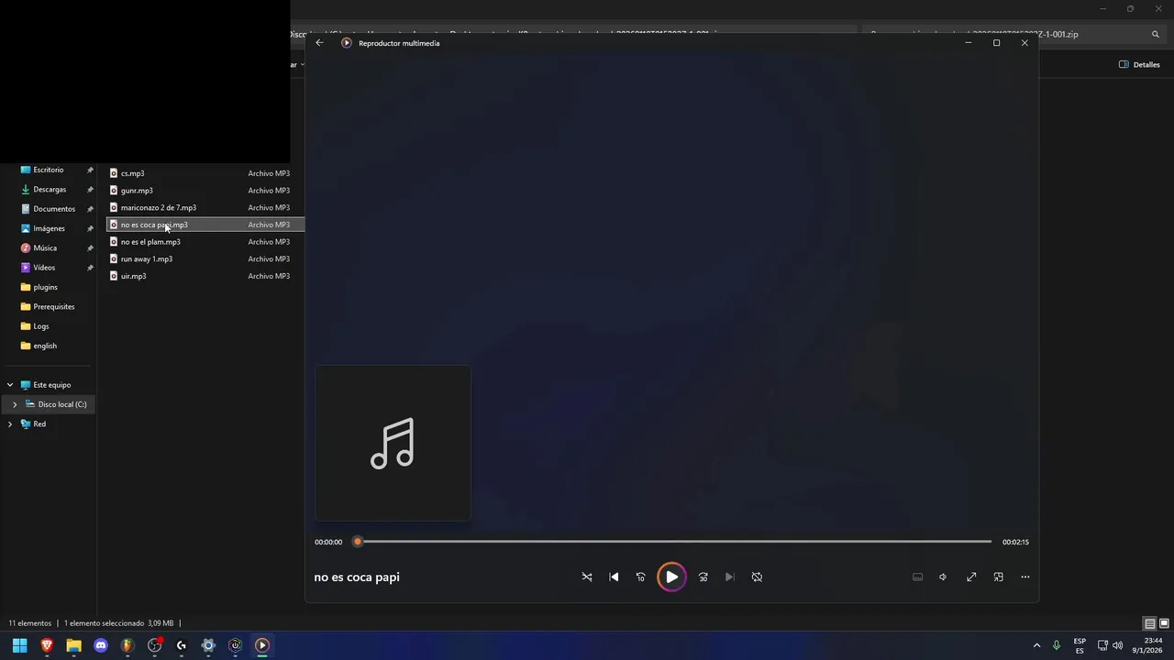Image resolution: width=1174 pixels, height=660 pixels.
Task: Open the Windows Start menu
Action: point(19,645)
